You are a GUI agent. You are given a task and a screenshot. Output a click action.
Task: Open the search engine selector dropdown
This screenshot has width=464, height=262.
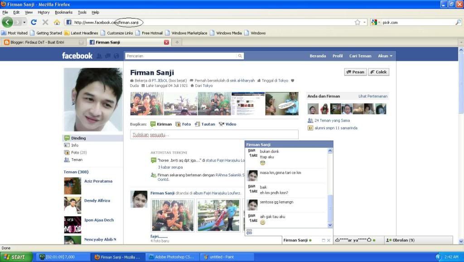(x=376, y=22)
